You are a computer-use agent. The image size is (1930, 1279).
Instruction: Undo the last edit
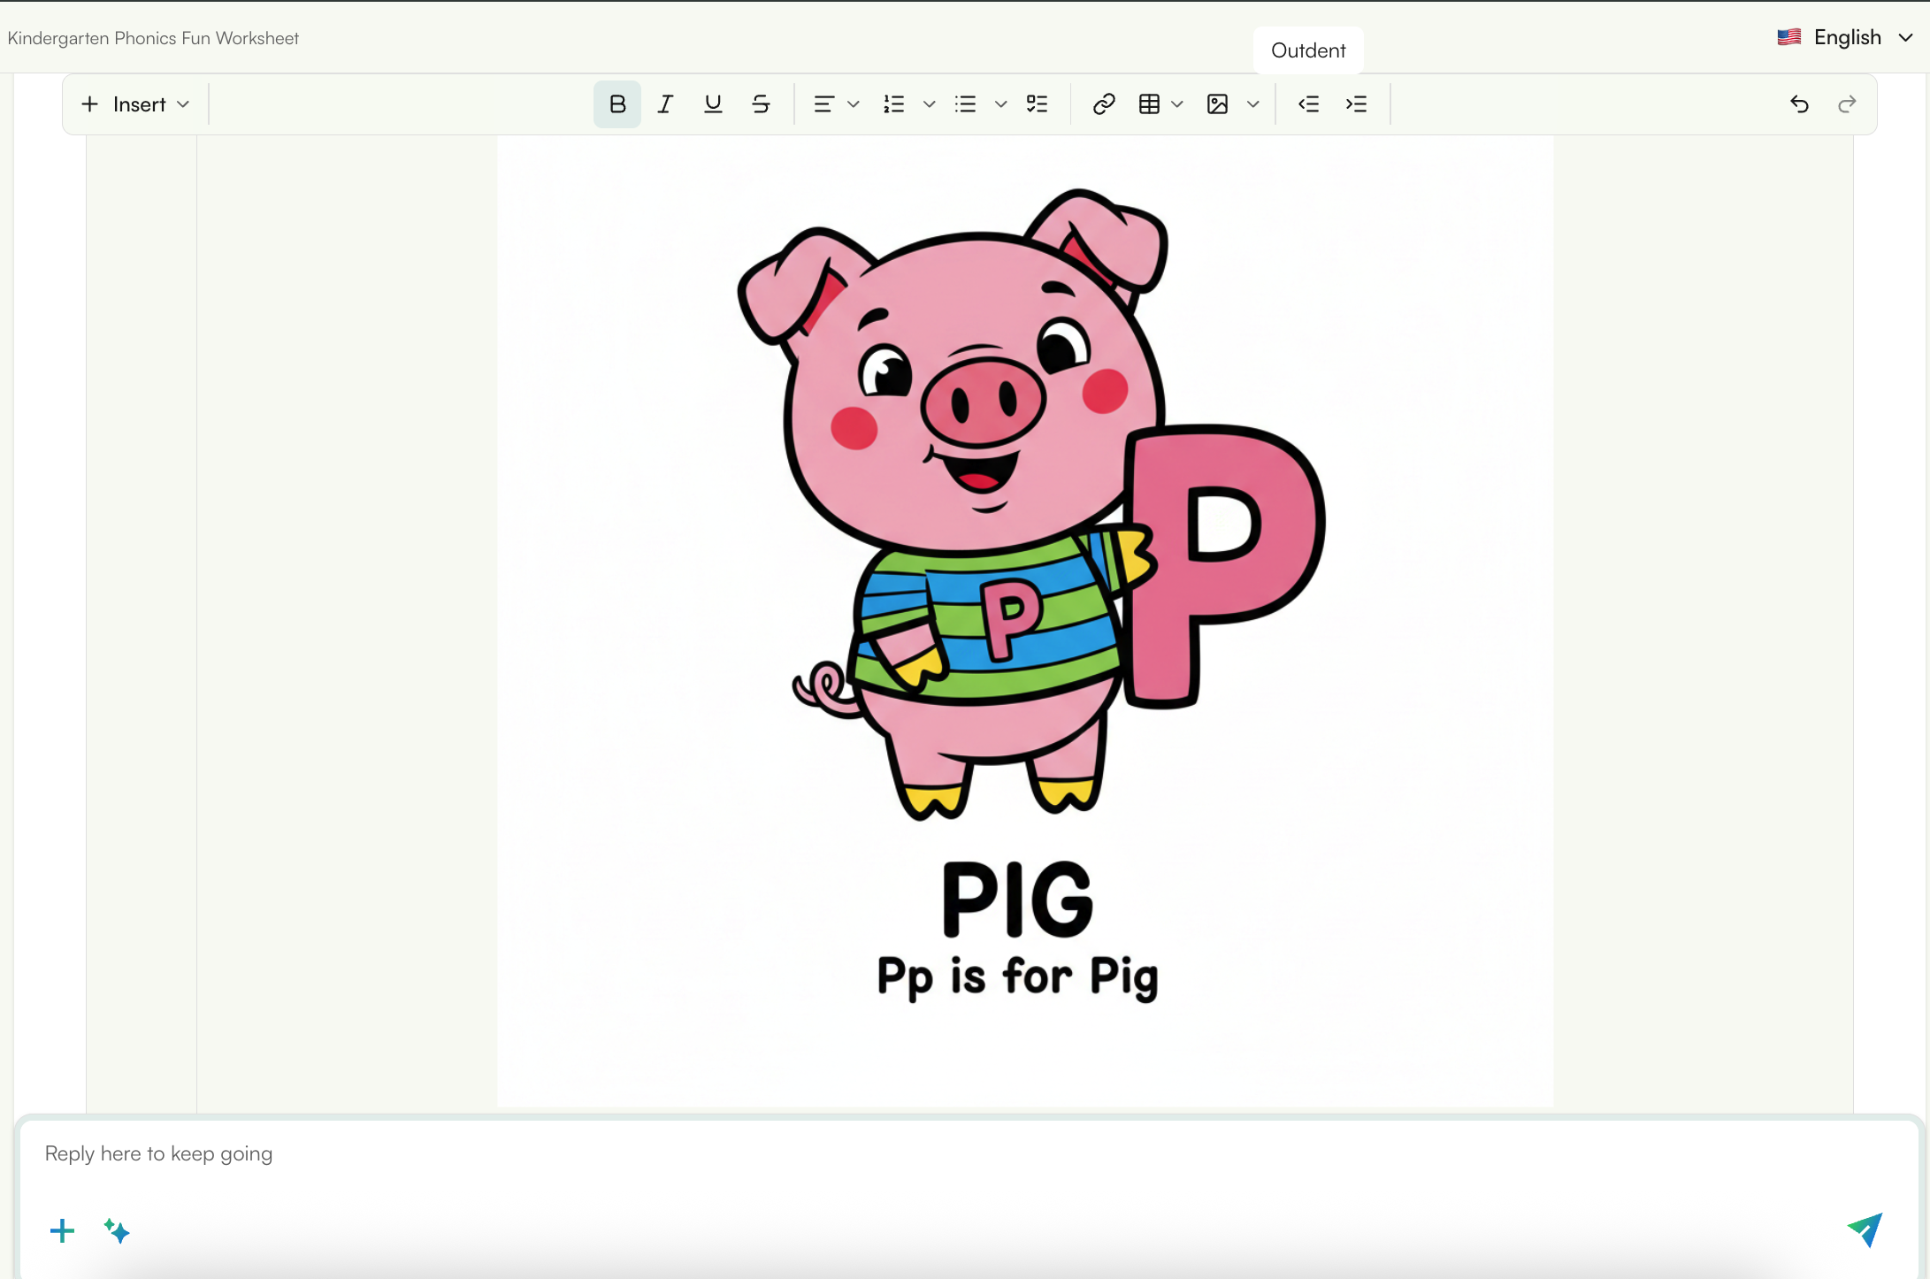pos(1800,103)
